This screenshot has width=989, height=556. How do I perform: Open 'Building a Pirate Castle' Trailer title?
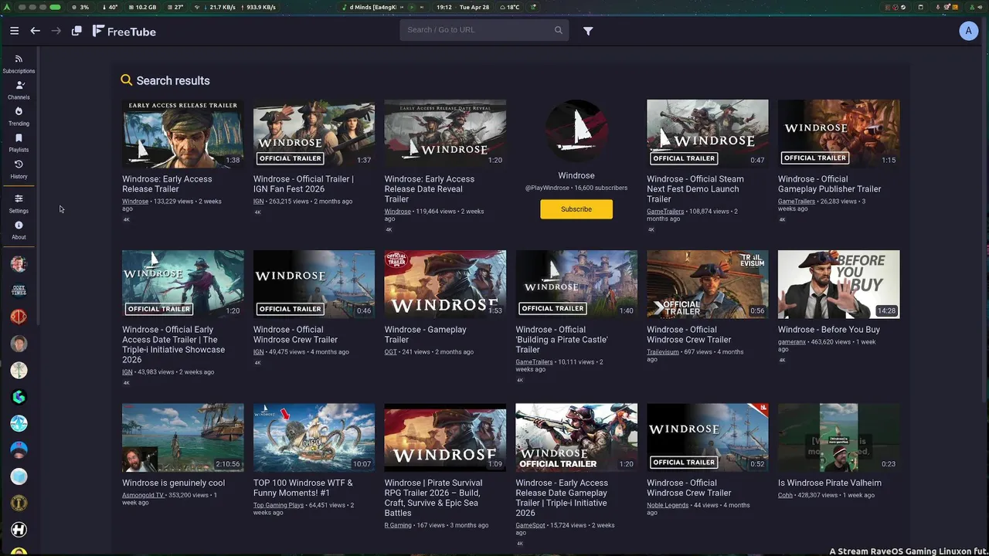coord(562,339)
